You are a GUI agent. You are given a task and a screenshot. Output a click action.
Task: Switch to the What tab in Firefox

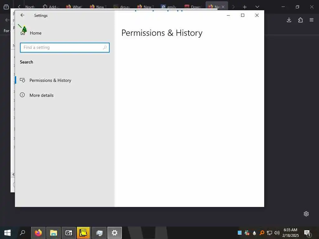click(x=74, y=7)
